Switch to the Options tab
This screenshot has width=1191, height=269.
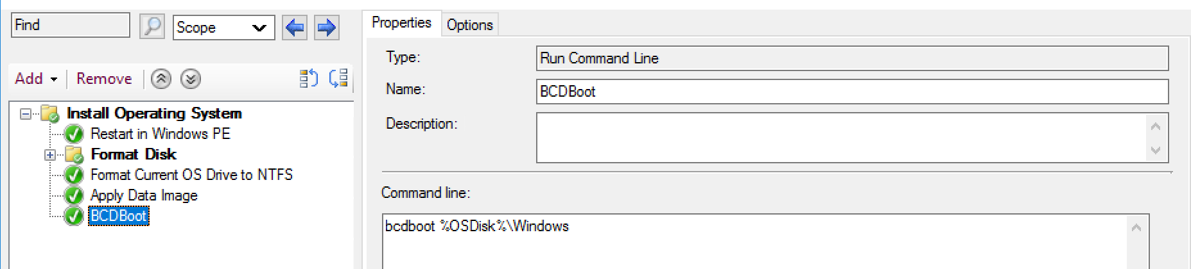(469, 25)
